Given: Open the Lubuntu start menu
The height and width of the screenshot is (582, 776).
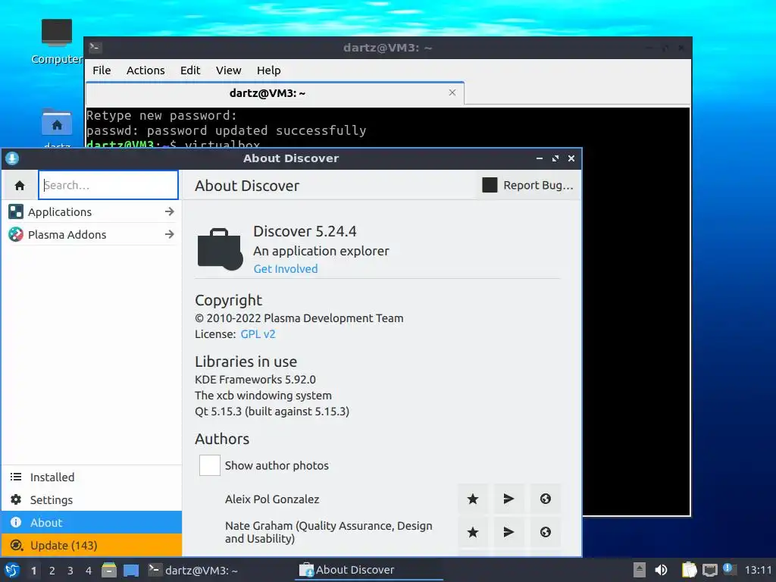Looking at the screenshot, I should click(12, 570).
